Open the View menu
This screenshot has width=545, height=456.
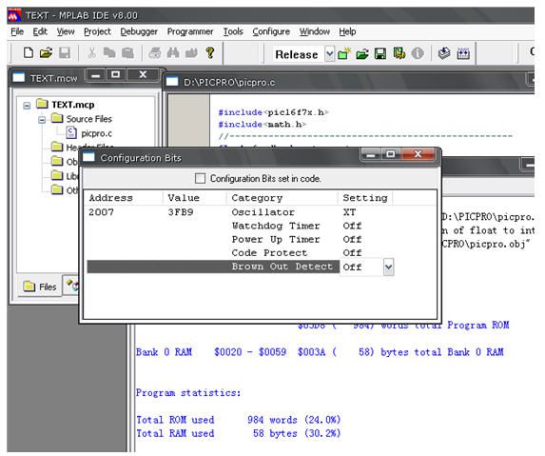coord(66,31)
